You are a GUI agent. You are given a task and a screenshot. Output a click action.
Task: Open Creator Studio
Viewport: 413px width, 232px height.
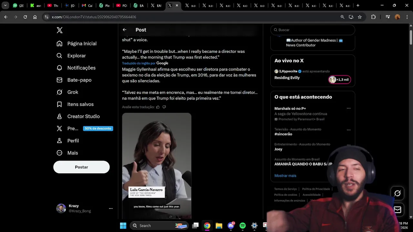point(78,116)
